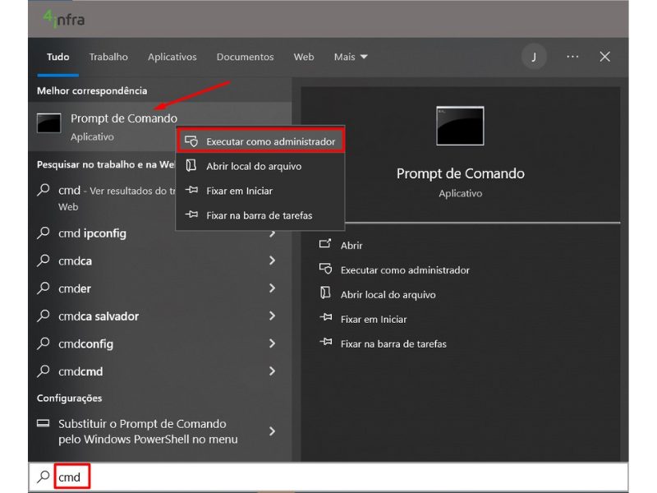Expand the cmdca suggestion arrow
Viewport: 657px width, 493px height.
click(272, 260)
